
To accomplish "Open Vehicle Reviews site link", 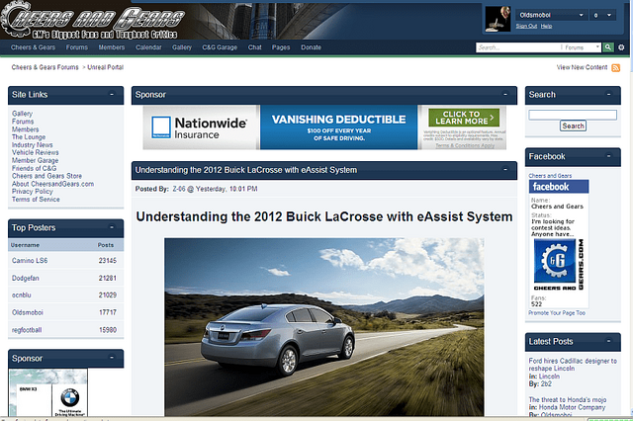I will 36,152.
